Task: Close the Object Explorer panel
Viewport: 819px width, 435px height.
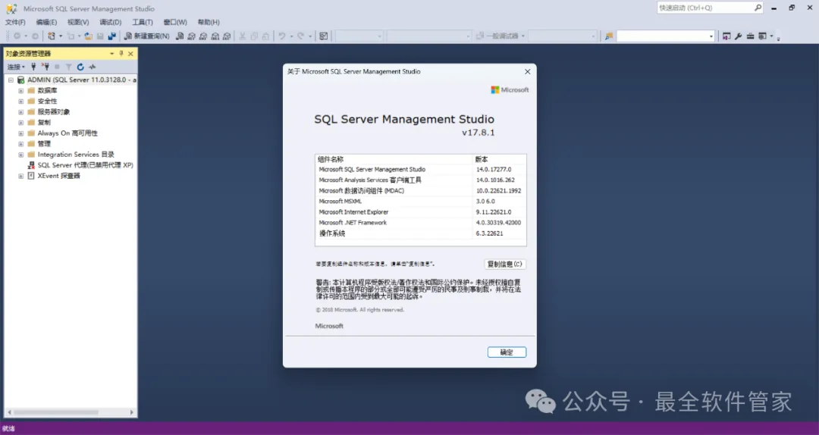Action: tap(130, 53)
